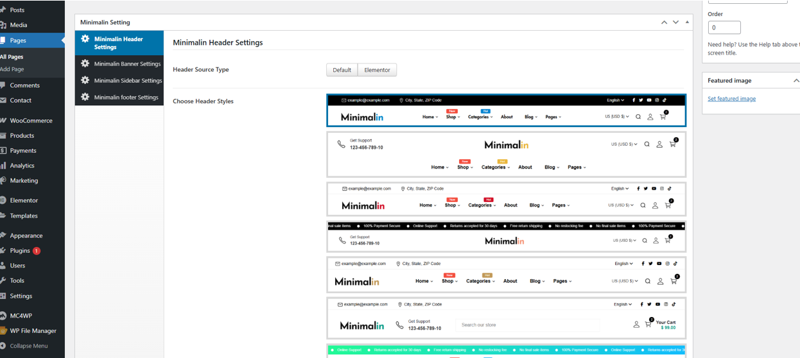The height and width of the screenshot is (358, 800).
Task: Click gear icon beside Banner Settings
Action: [x=85, y=64]
